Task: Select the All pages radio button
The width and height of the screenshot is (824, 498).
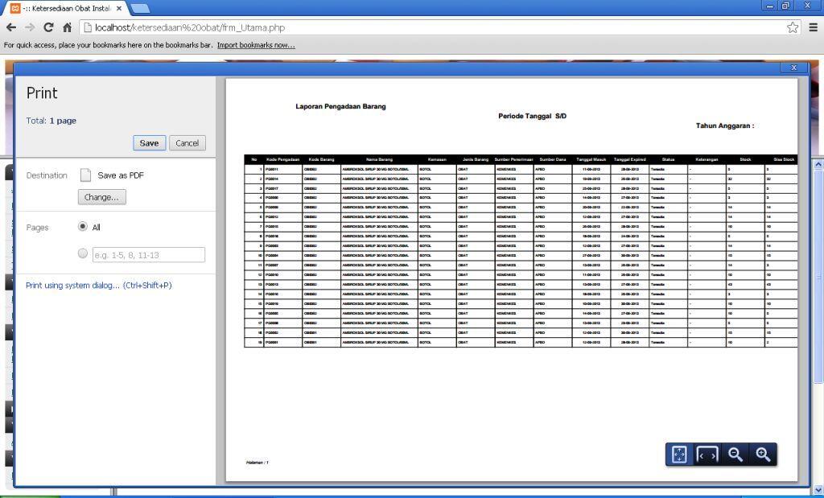Action: click(x=83, y=226)
